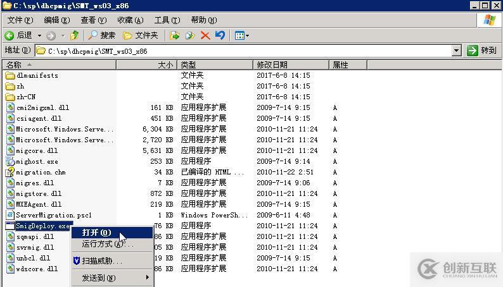Select migstore.dll file icon
This screenshot has width=503, height=287.
click(x=10, y=193)
